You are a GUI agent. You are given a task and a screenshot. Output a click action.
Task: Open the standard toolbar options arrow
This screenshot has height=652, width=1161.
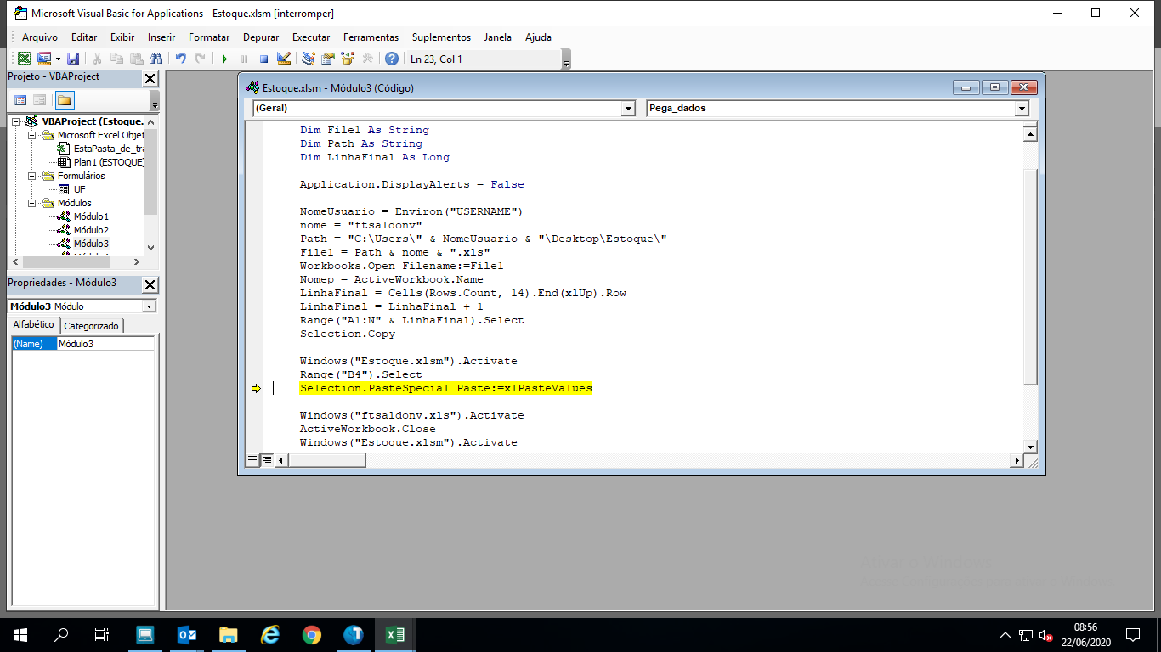tap(566, 59)
